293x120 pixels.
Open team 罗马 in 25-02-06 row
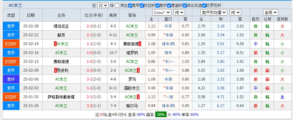tap(132, 79)
